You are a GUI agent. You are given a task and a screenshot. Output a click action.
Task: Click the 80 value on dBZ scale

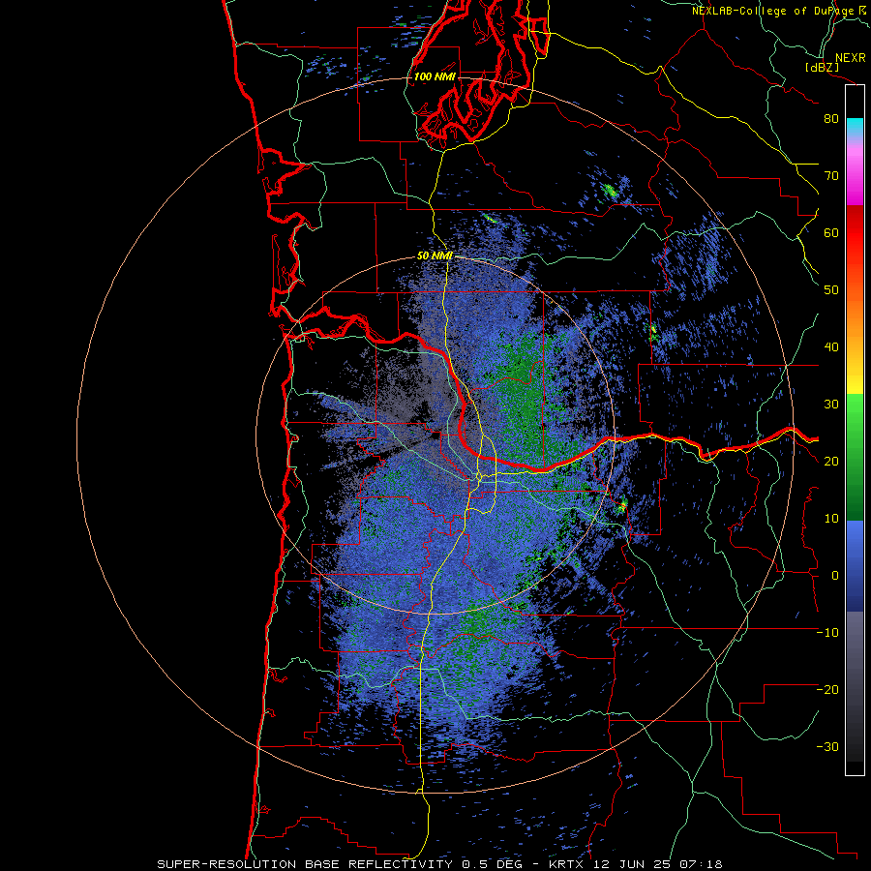point(831,119)
